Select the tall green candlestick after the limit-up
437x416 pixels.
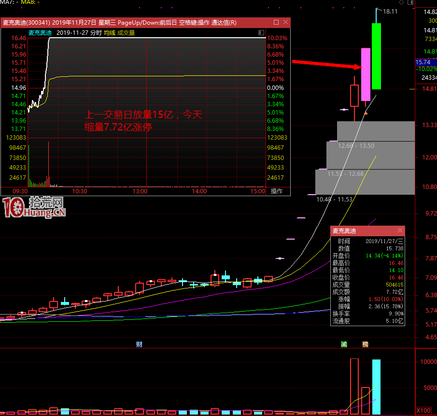tap(376, 56)
